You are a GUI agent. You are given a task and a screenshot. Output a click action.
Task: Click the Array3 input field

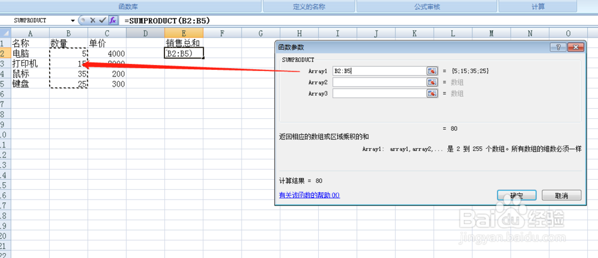point(380,93)
